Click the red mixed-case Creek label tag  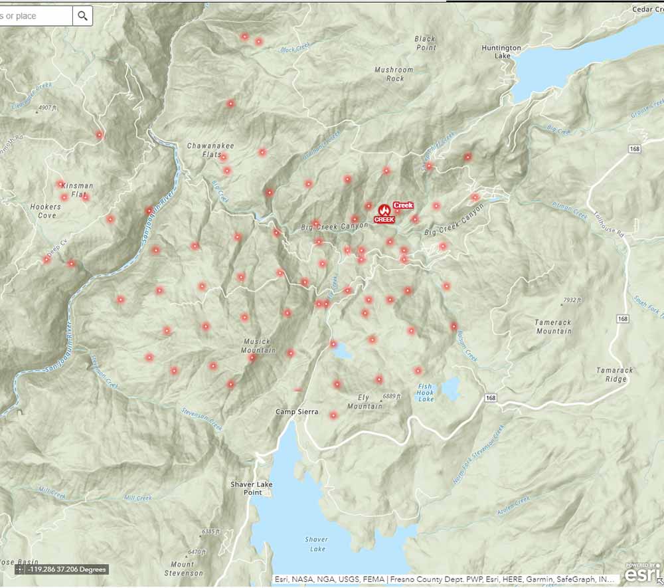coord(403,205)
